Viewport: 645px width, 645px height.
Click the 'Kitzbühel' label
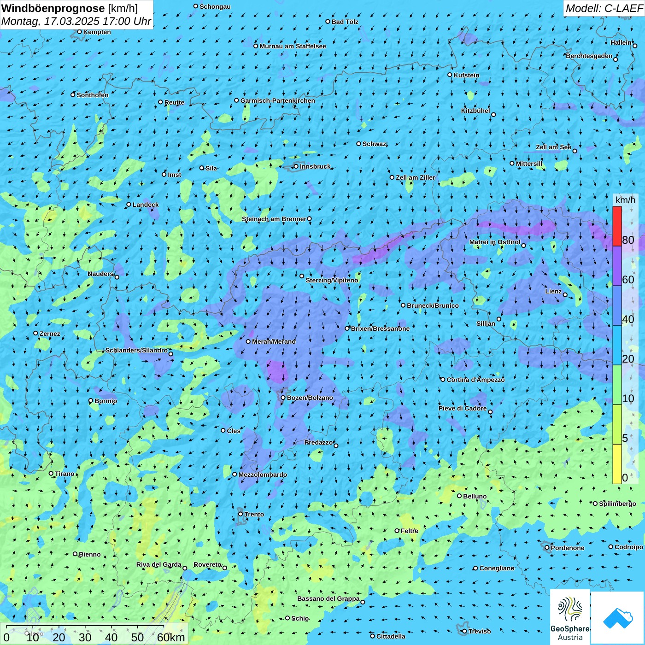pos(475,111)
